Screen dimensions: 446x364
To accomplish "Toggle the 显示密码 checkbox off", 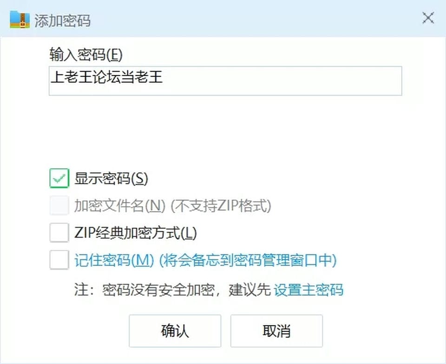I will tap(59, 178).
